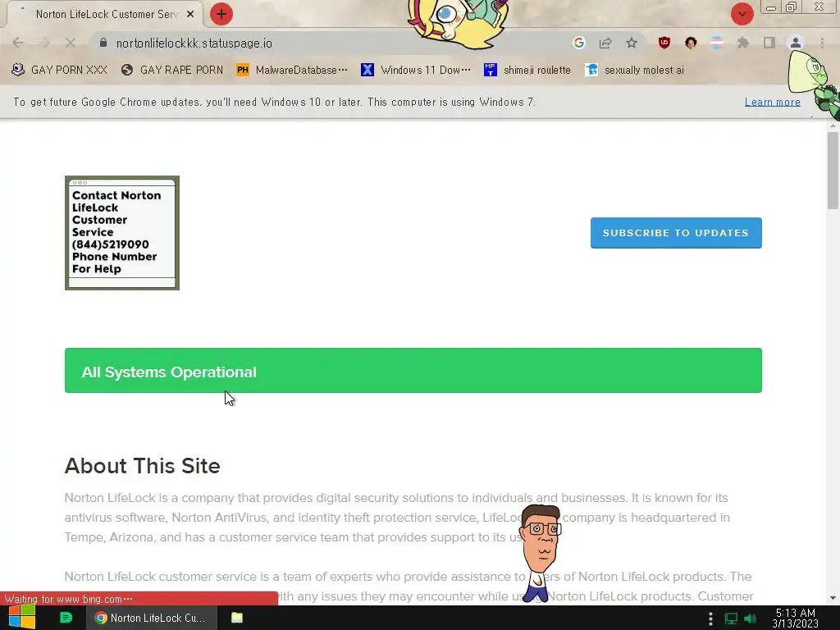Open the MalwareDatabase bookmark
This screenshot has width=840, height=630.
[x=292, y=71]
